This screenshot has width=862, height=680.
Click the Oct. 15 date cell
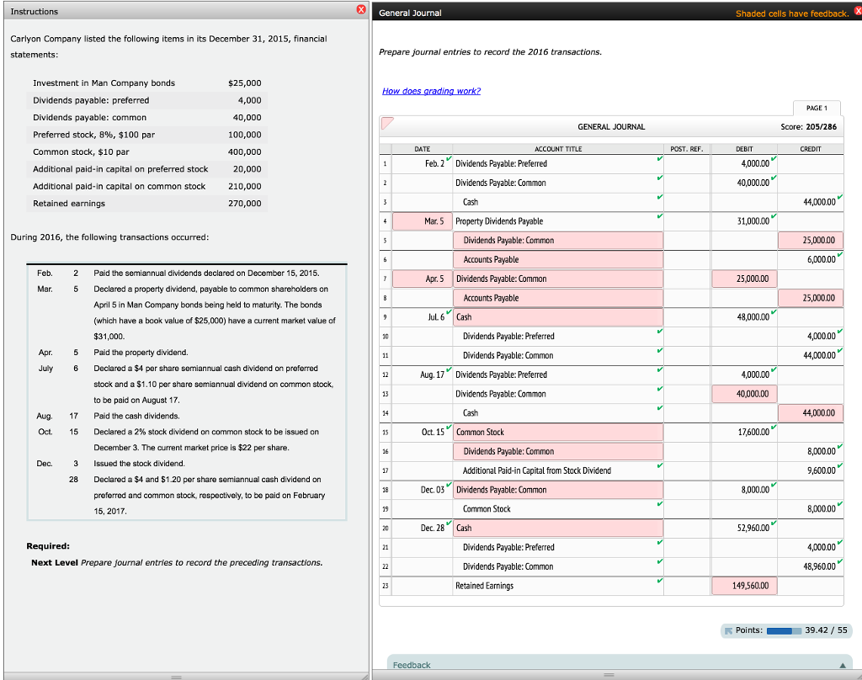click(423, 432)
